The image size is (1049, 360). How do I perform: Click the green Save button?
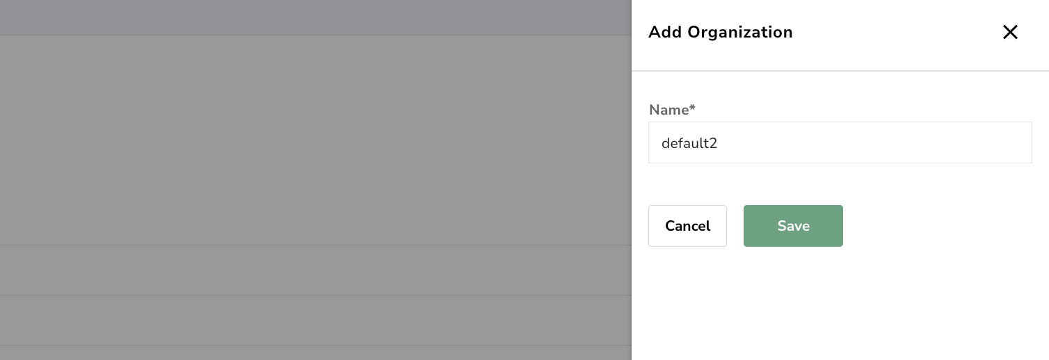(x=793, y=226)
